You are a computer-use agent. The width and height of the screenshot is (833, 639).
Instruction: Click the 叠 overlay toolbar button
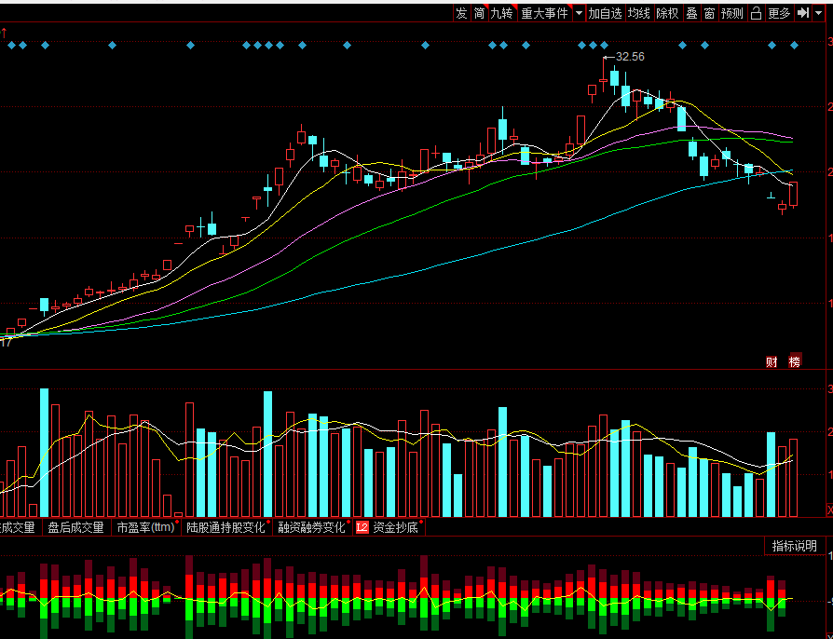691,13
